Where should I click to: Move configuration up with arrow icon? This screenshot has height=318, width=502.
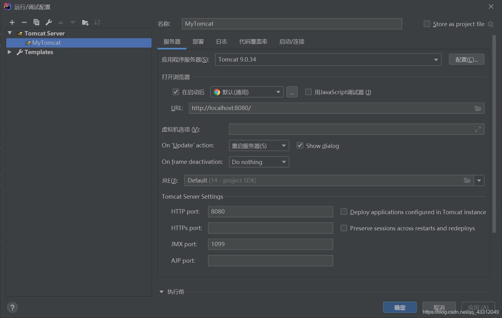(x=61, y=22)
